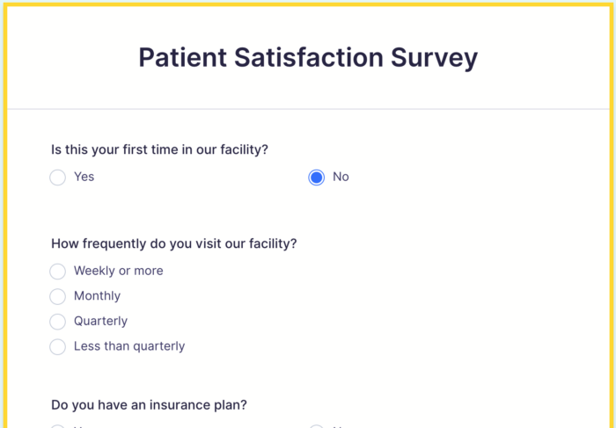Viewport: 616px width, 428px height.
Task: Click the visit frequency question text
Action: pyautogui.click(x=174, y=243)
